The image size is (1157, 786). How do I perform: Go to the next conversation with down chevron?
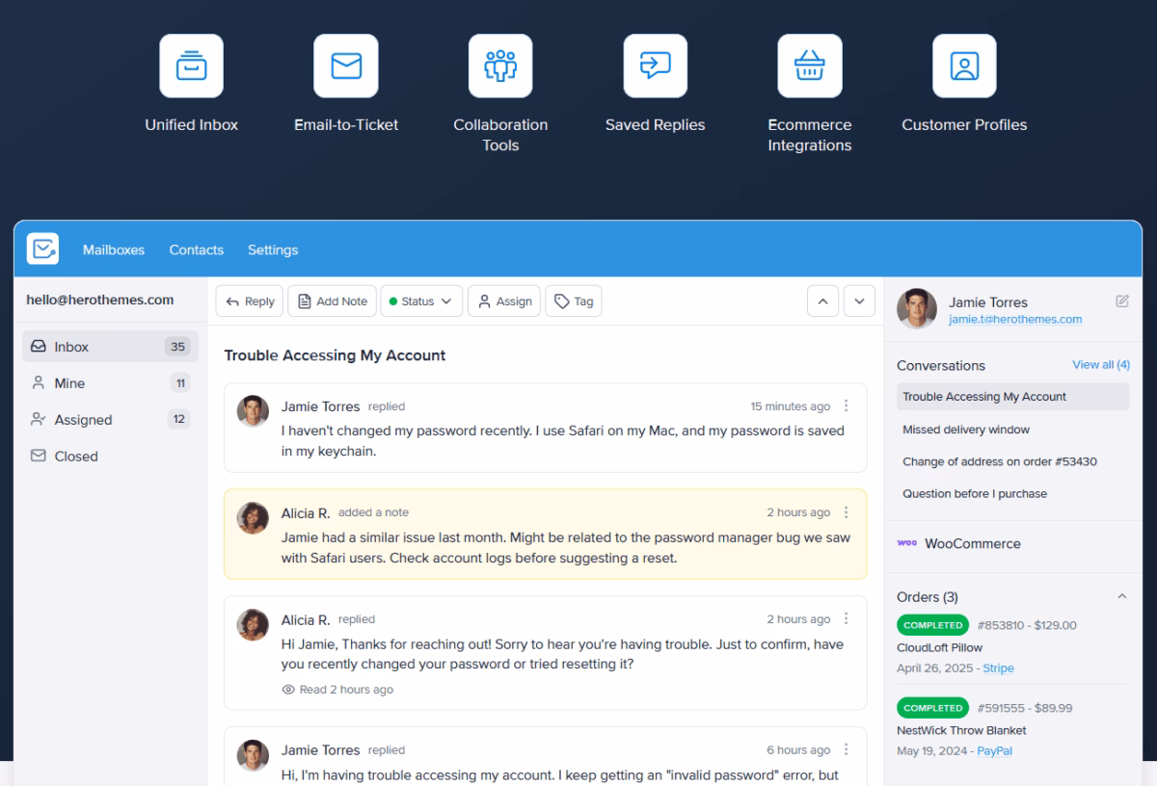coord(859,301)
